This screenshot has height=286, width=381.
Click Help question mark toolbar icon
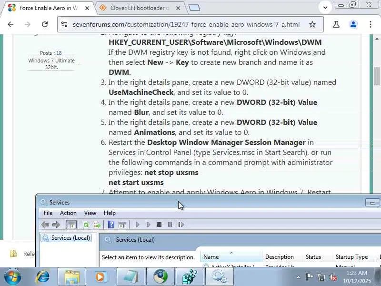[x=111, y=225]
